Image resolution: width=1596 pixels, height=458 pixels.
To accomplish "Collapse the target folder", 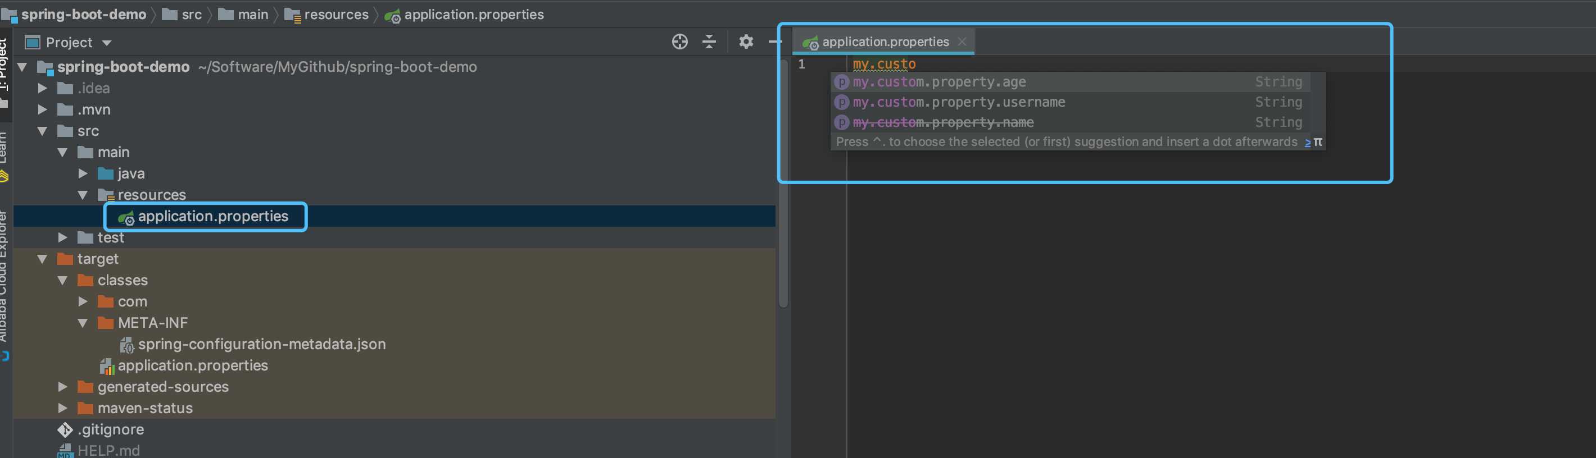I will (x=42, y=259).
